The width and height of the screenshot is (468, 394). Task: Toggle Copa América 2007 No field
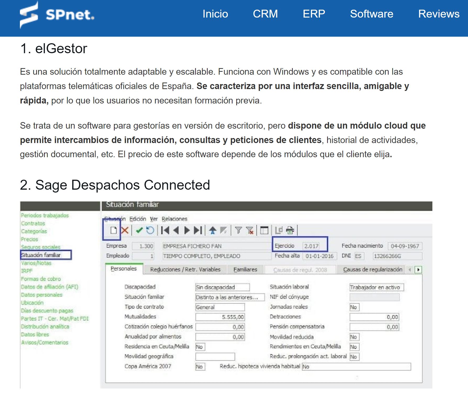200,366
